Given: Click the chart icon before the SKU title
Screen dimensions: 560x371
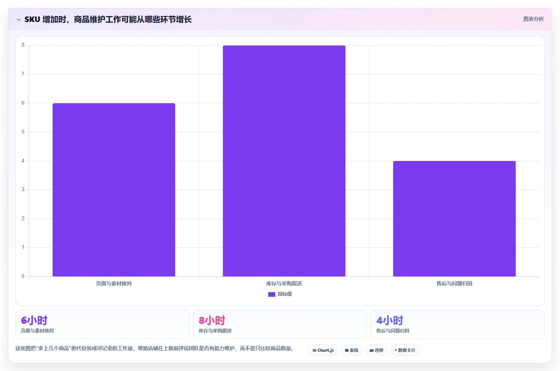Looking at the screenshot, I should click(x=18, y=20).
